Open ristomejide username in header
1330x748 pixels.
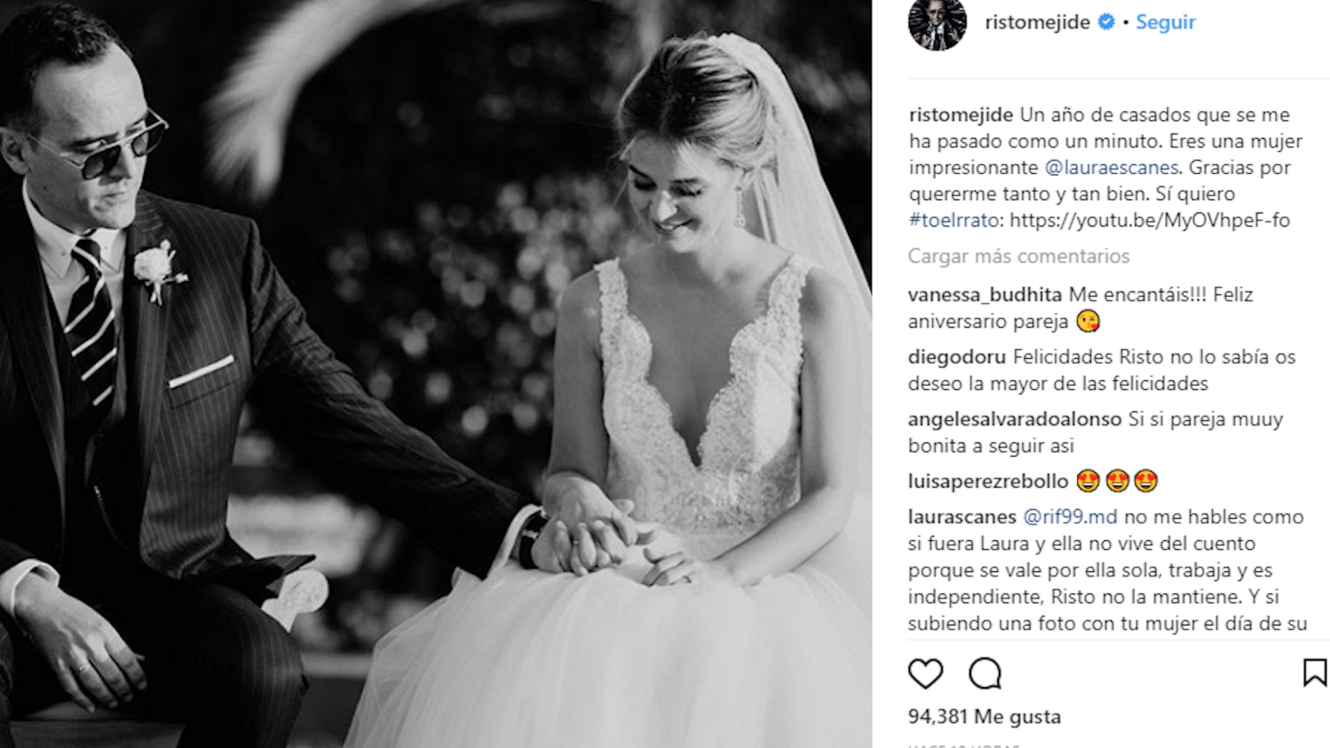tap(1037, 22)
